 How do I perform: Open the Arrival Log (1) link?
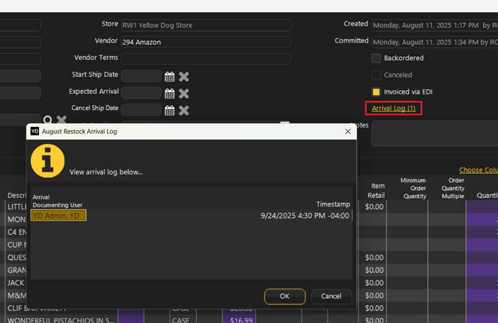click(x=393, y=108)
